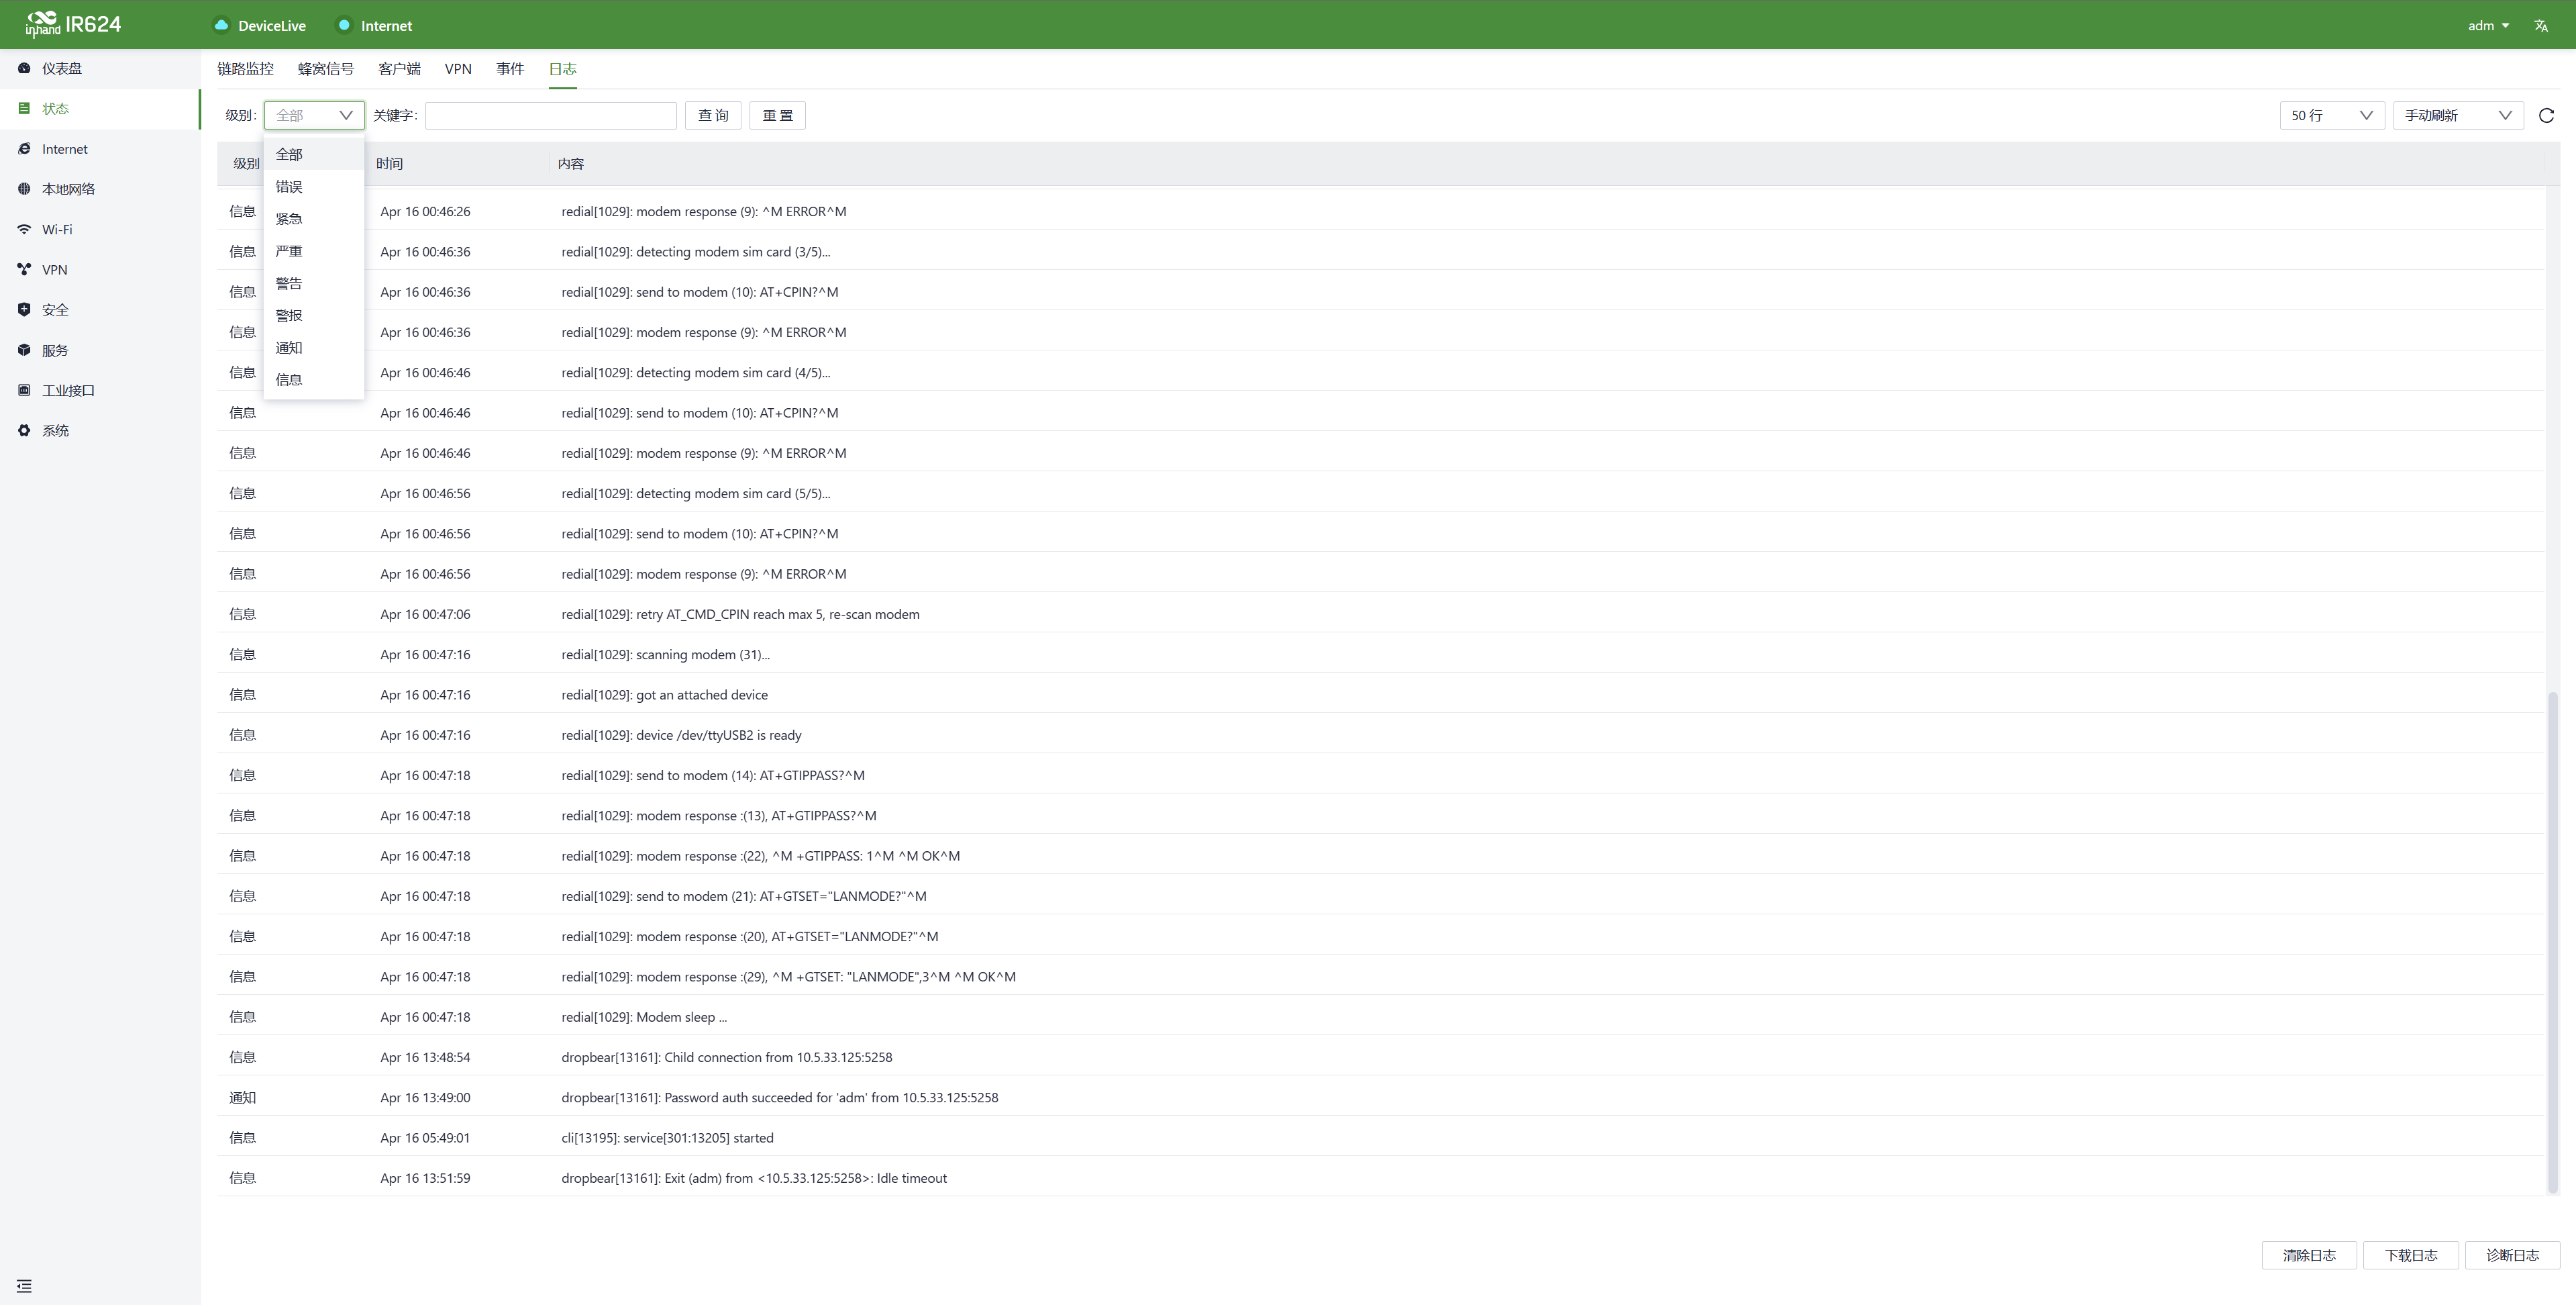The height and width of the screenshot is (1305, 2576).
Task: Click the refresh icon at top right
Action: (x=2546, y=115)
